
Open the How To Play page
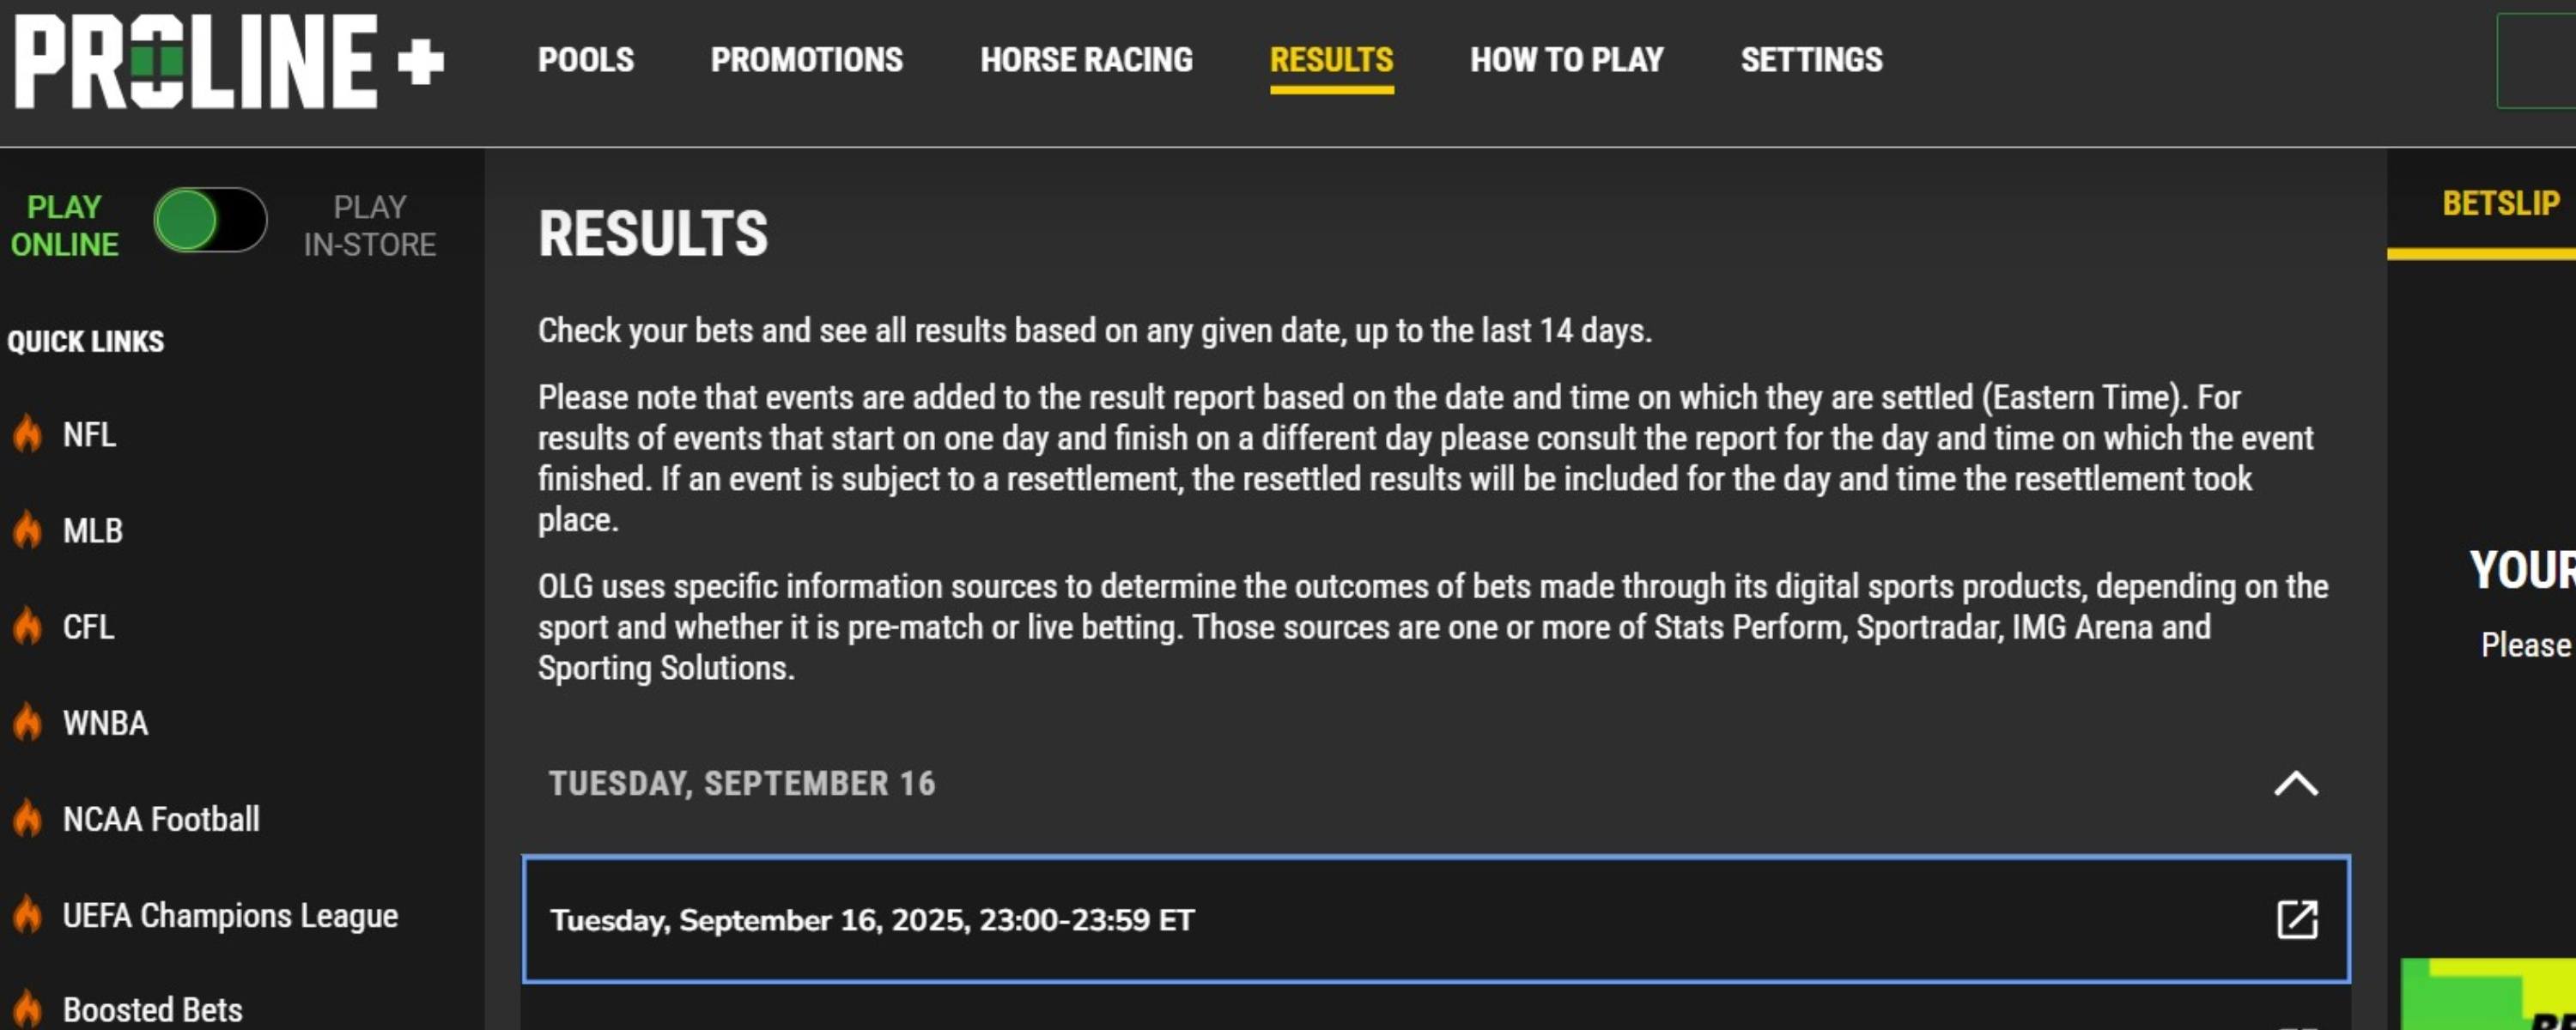[x=1566, y=60]
